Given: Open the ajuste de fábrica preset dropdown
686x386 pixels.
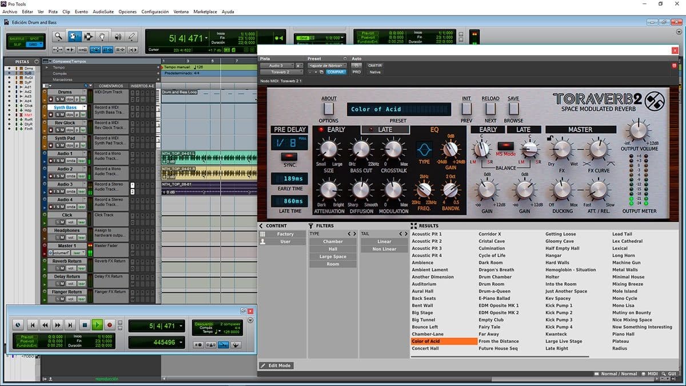Looking at the screenshot, I should tap(327, 66).
